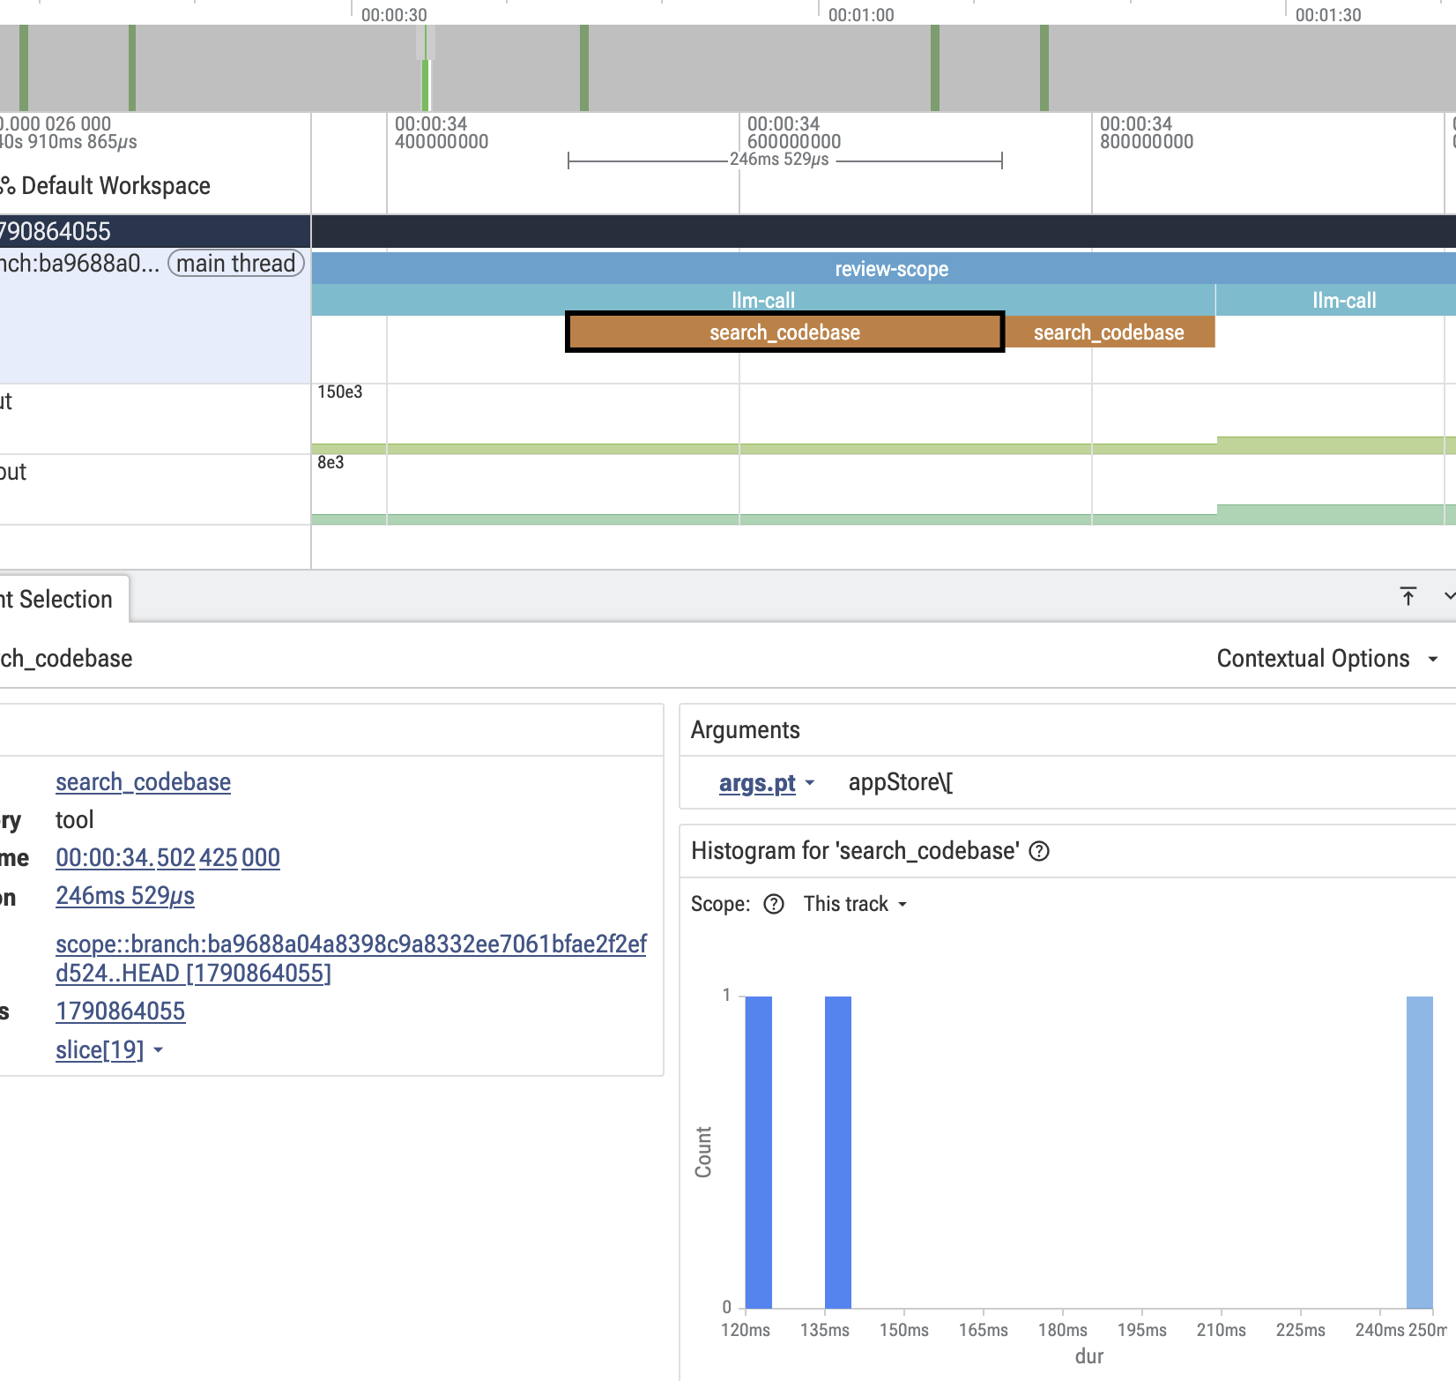Switch to the Current Selection tab
The width and height of the screenshot is (1456, 1381).
[x=56, y=600]
